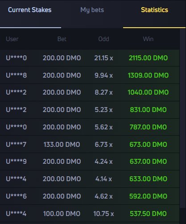The height and width of the screenshot is (224, 186).
Task: Select the 5.62 x odd value
Action: 103,127
